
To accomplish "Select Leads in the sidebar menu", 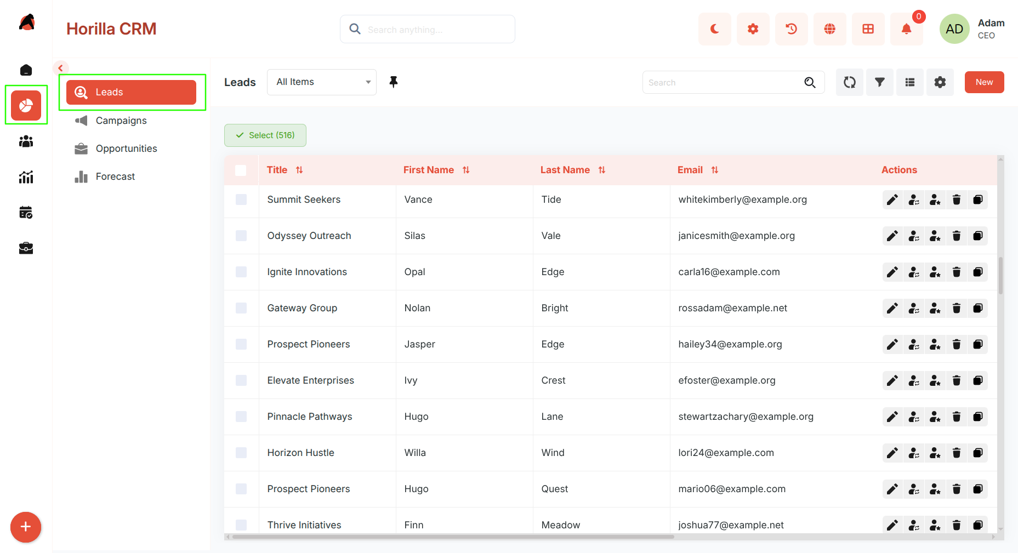I will 131,92.
